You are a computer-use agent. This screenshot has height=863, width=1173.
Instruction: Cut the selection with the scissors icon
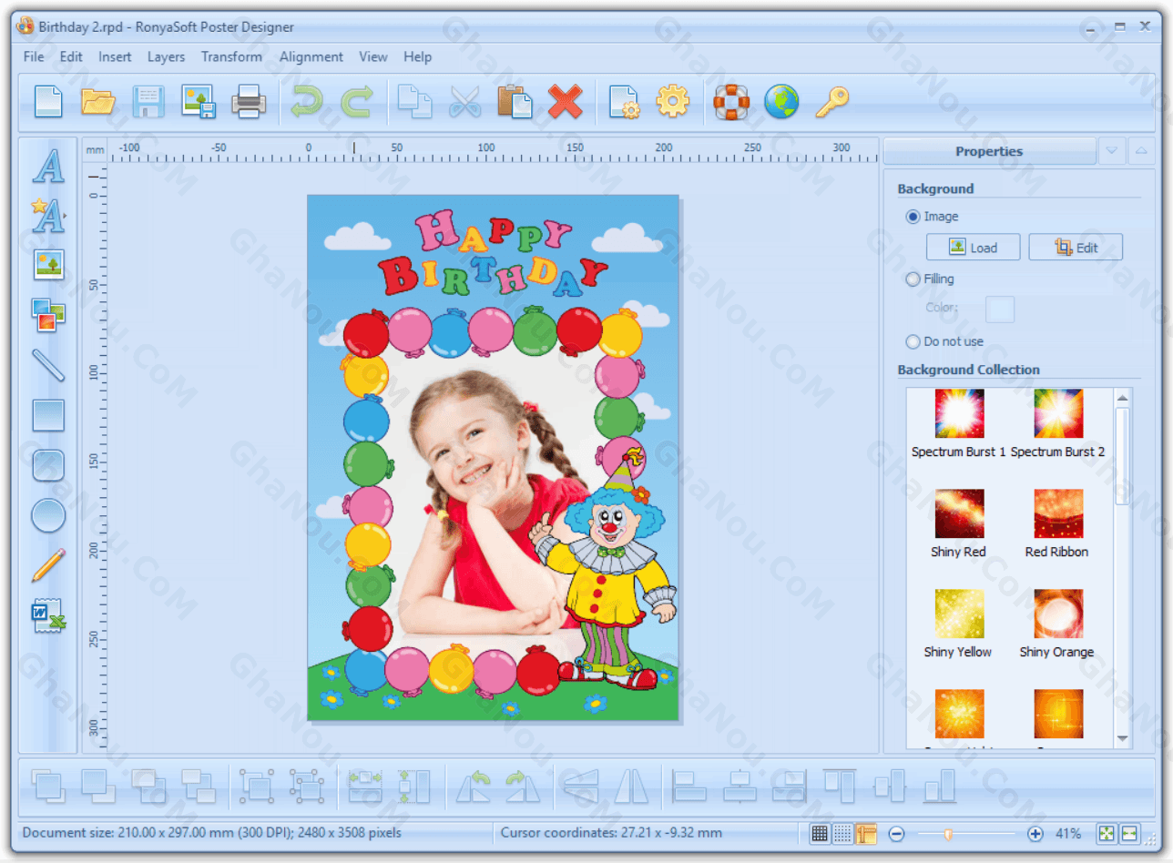click(x=465, y=100)
